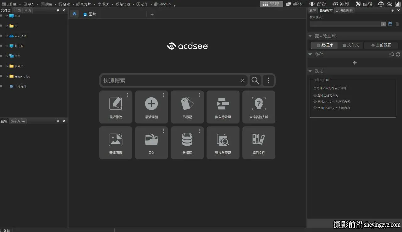402x232 pixels.
Task: Go to the Home tab icon
Action: 74,14
